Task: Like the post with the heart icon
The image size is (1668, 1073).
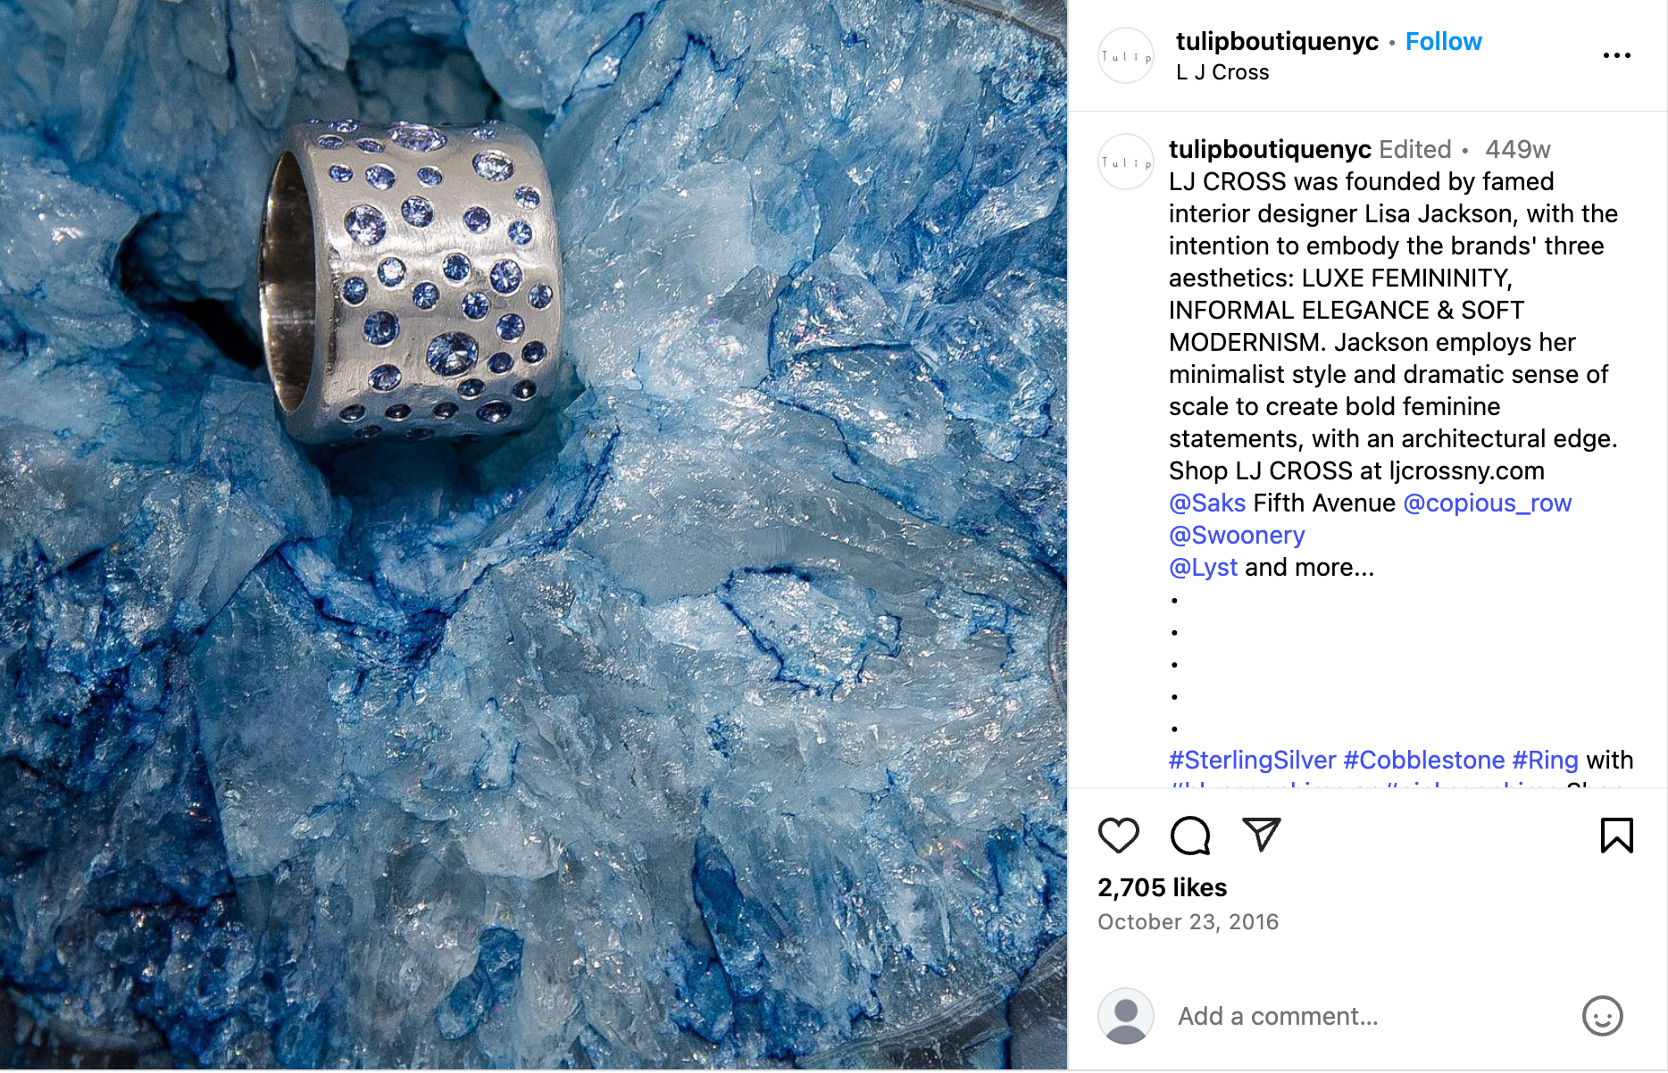Action: [1118, 836]
